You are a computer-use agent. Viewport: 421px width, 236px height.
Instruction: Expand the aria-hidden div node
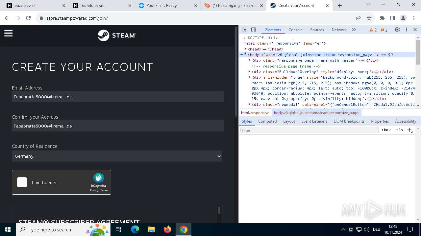point(249,77)
